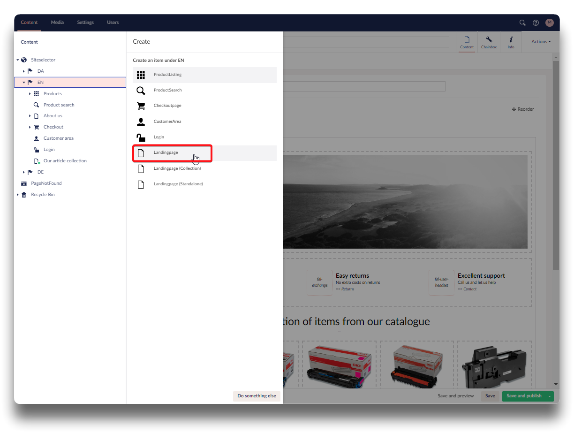Expand the Products tree node
This screenshot has height=433, width=574.
(x=30, y=94)
